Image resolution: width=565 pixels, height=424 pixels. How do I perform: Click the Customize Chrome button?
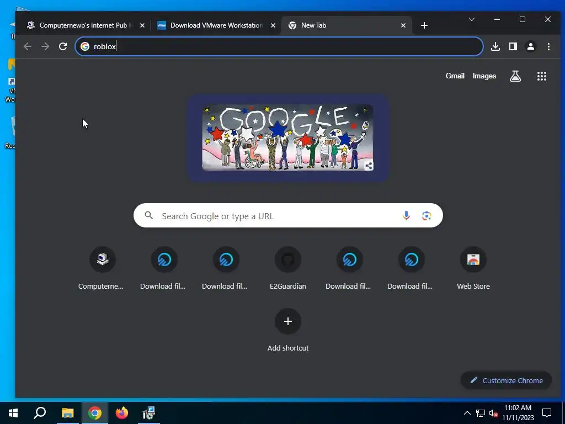(x=506, y=380)
